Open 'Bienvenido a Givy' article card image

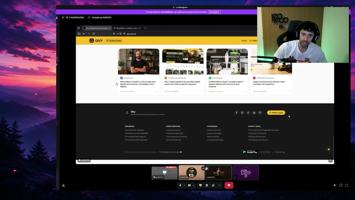point(183,61)
